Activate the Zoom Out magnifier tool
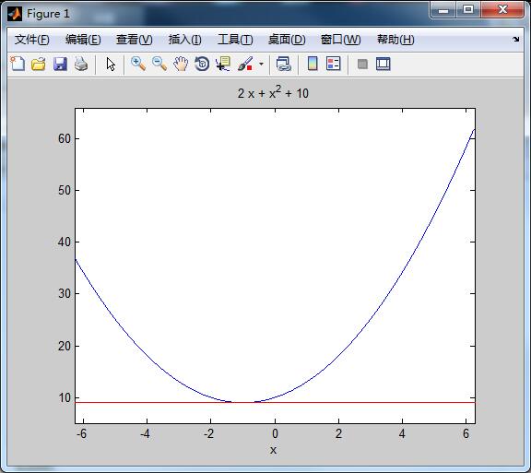531x473 pixels. (x=159, y=64)
